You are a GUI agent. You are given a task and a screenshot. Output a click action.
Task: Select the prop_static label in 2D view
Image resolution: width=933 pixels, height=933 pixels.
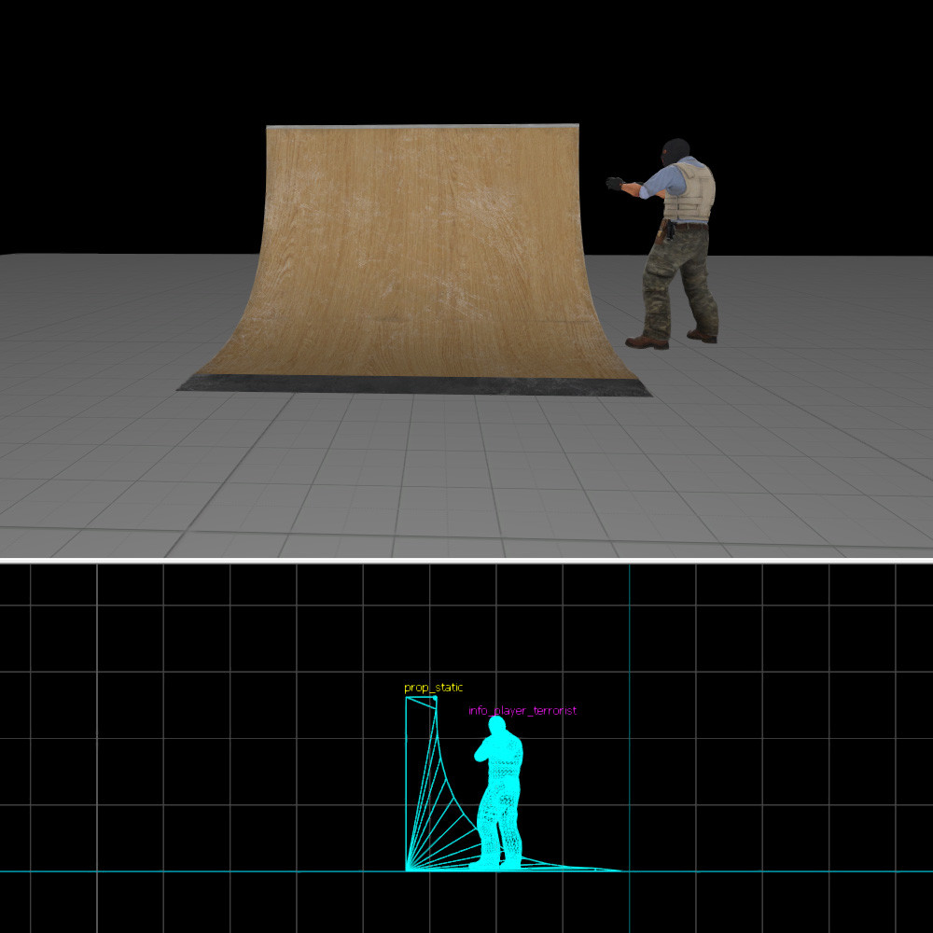[433, 688]
